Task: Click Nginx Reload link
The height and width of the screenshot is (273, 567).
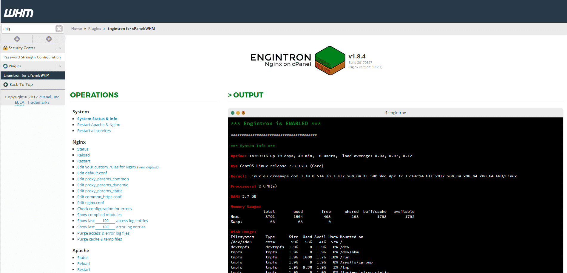Action: (84, 155)
